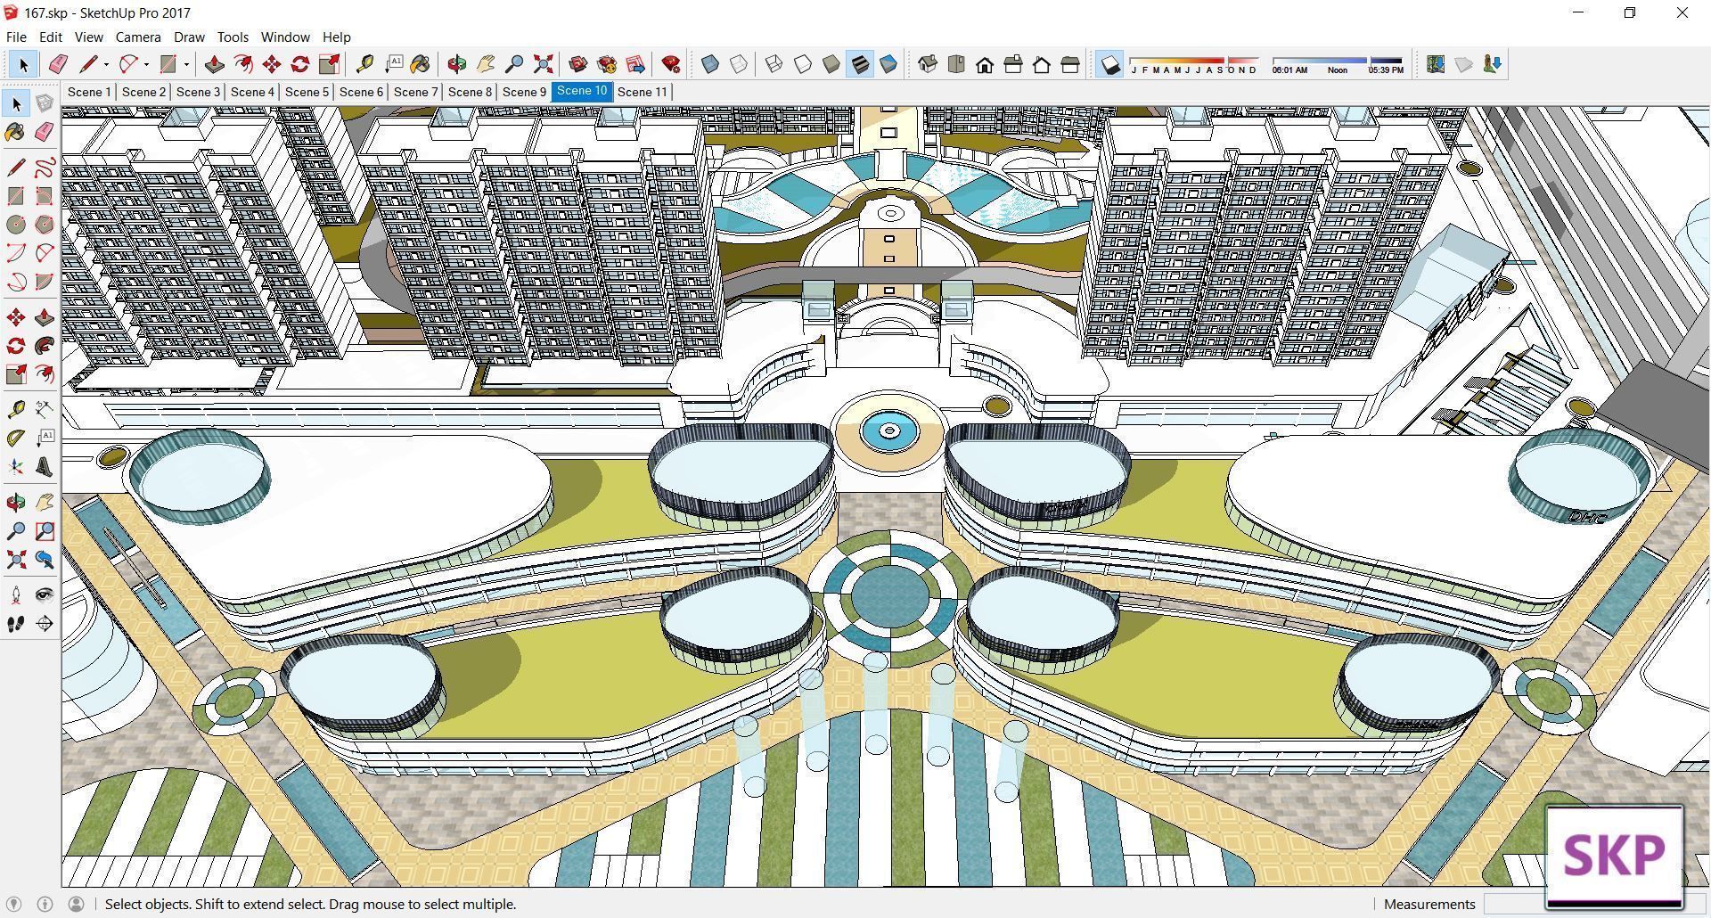Activate the Zoom Window tool
Viewport: 1711px width, 918px height.
[44, 531]
